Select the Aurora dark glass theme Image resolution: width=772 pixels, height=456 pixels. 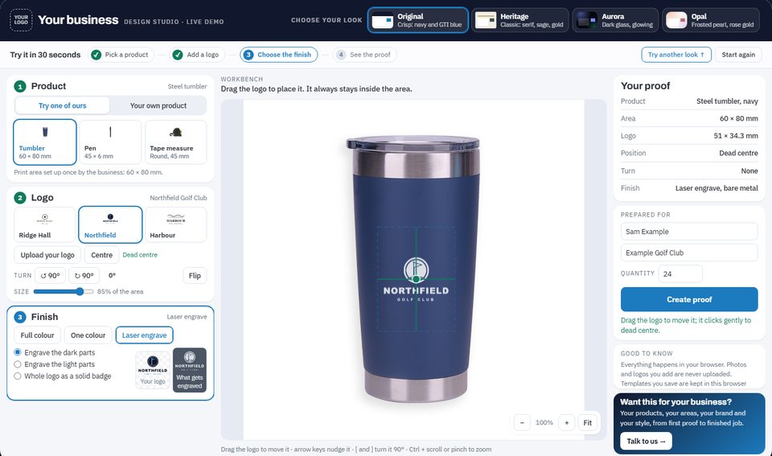615,20
